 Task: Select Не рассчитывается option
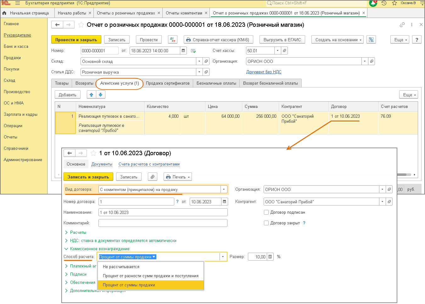tap(151, 267)
